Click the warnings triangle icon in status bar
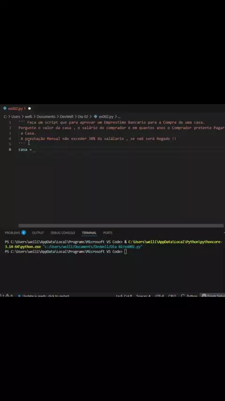 click(7, 296)
